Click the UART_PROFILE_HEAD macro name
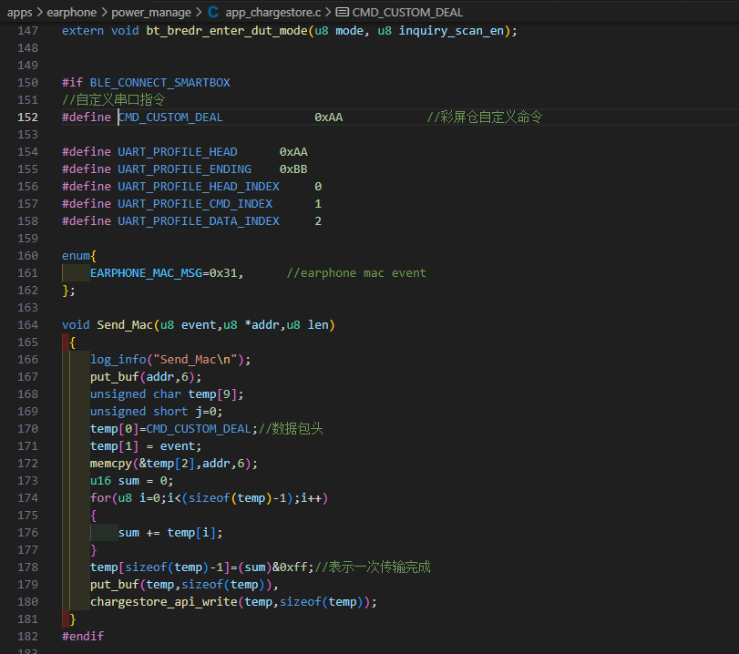The width and height of the screenshot is (739, 654). (177, 152)
